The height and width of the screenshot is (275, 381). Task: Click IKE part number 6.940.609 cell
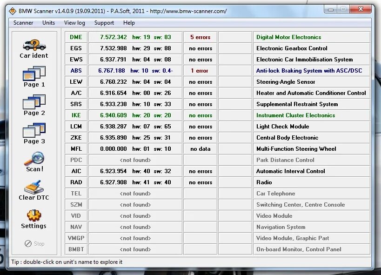click(135, 115)
